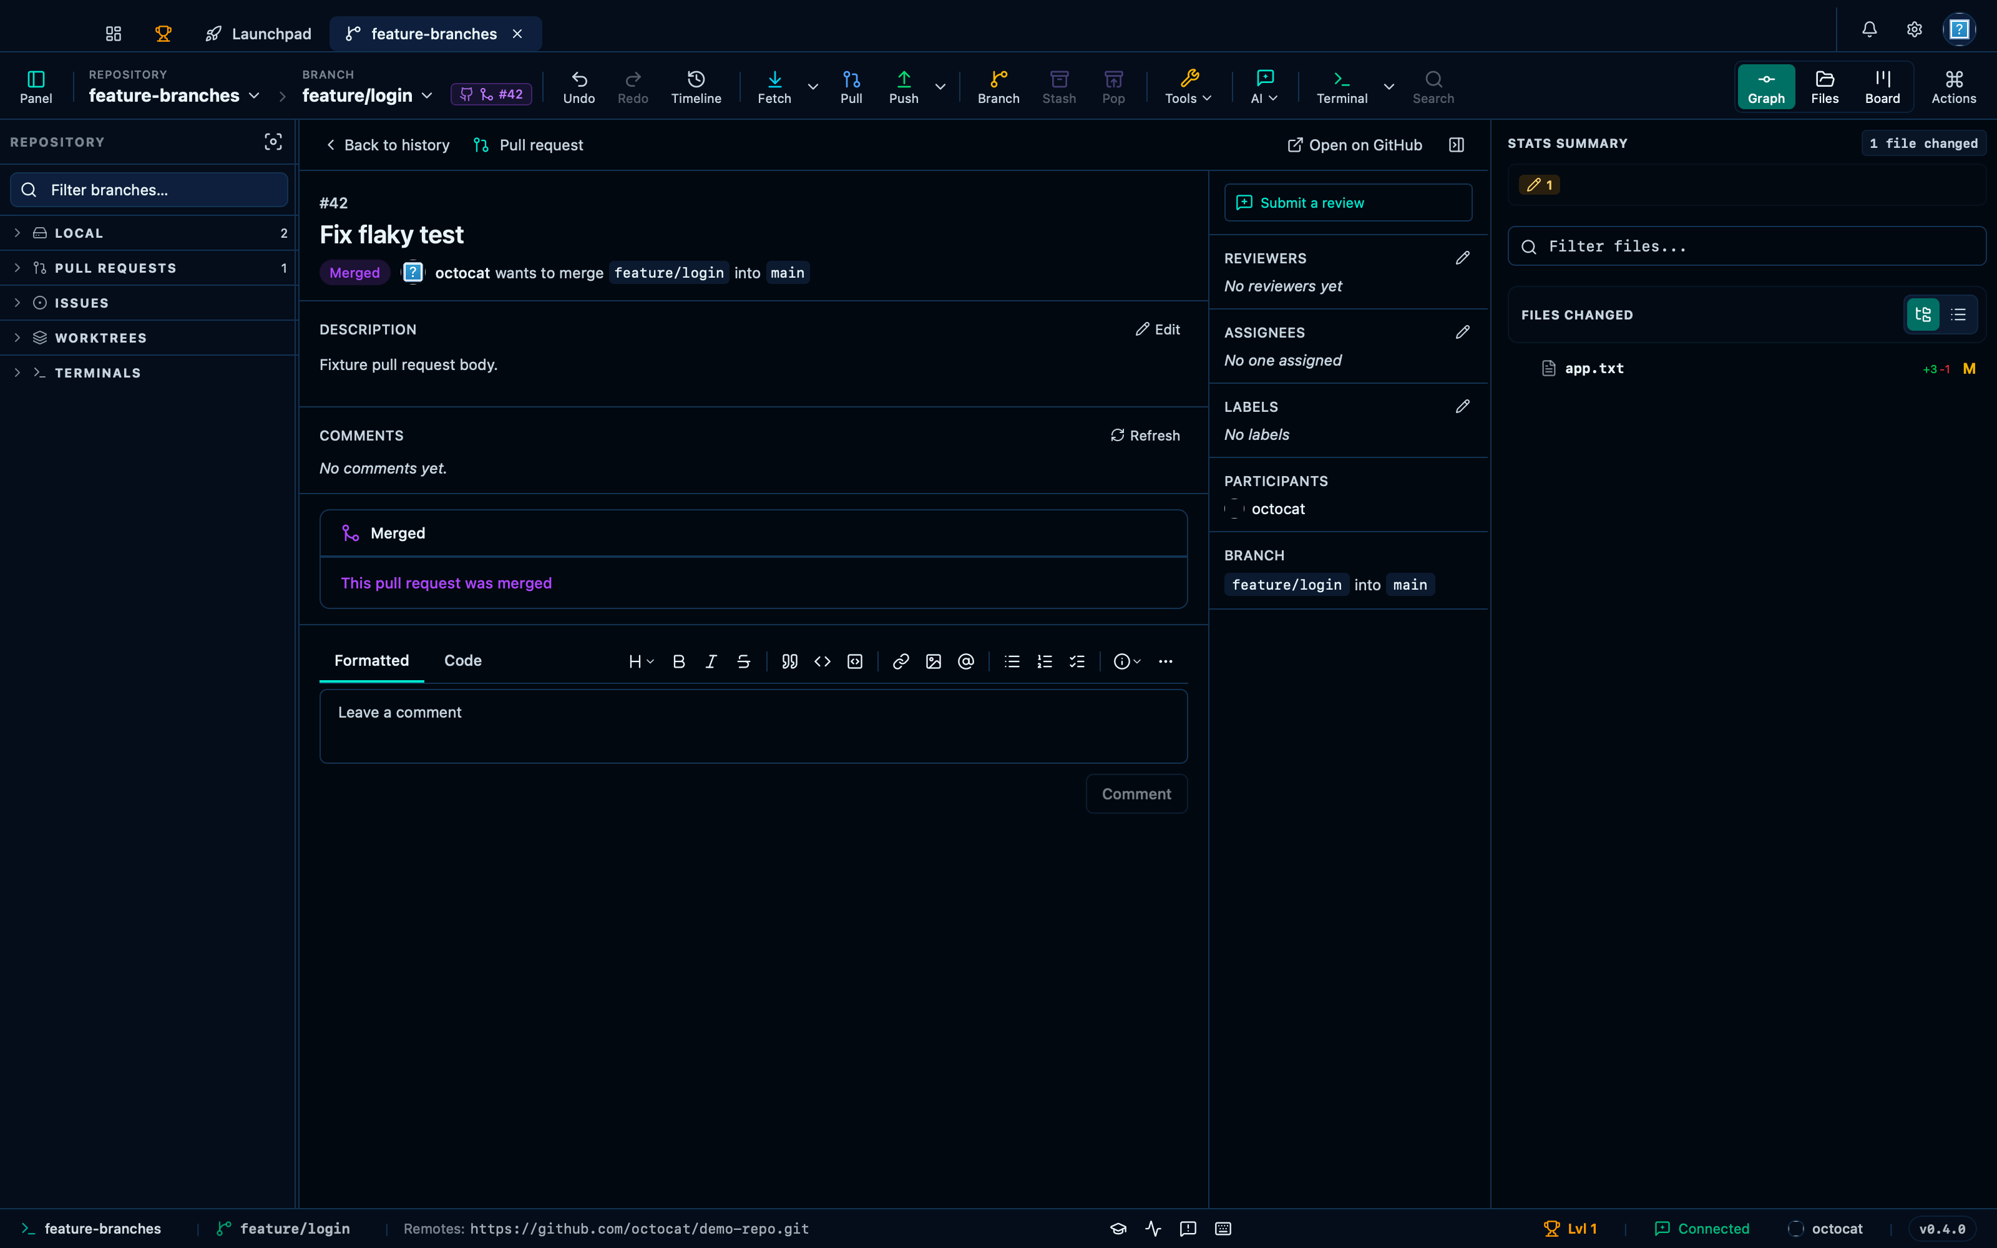The height and width of the screenshot is (1248, 1997).
Task: Open heading style dropdown
Action: click(x=641, y=661)
